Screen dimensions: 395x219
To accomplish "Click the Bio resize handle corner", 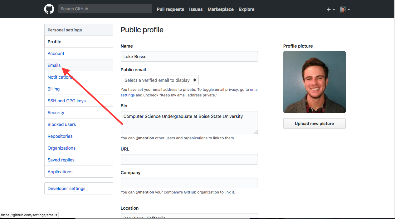I will [x=256, y=132].
